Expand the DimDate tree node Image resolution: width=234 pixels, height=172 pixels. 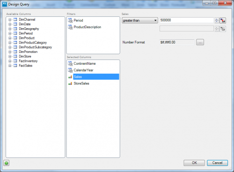(x=10, y=24)
